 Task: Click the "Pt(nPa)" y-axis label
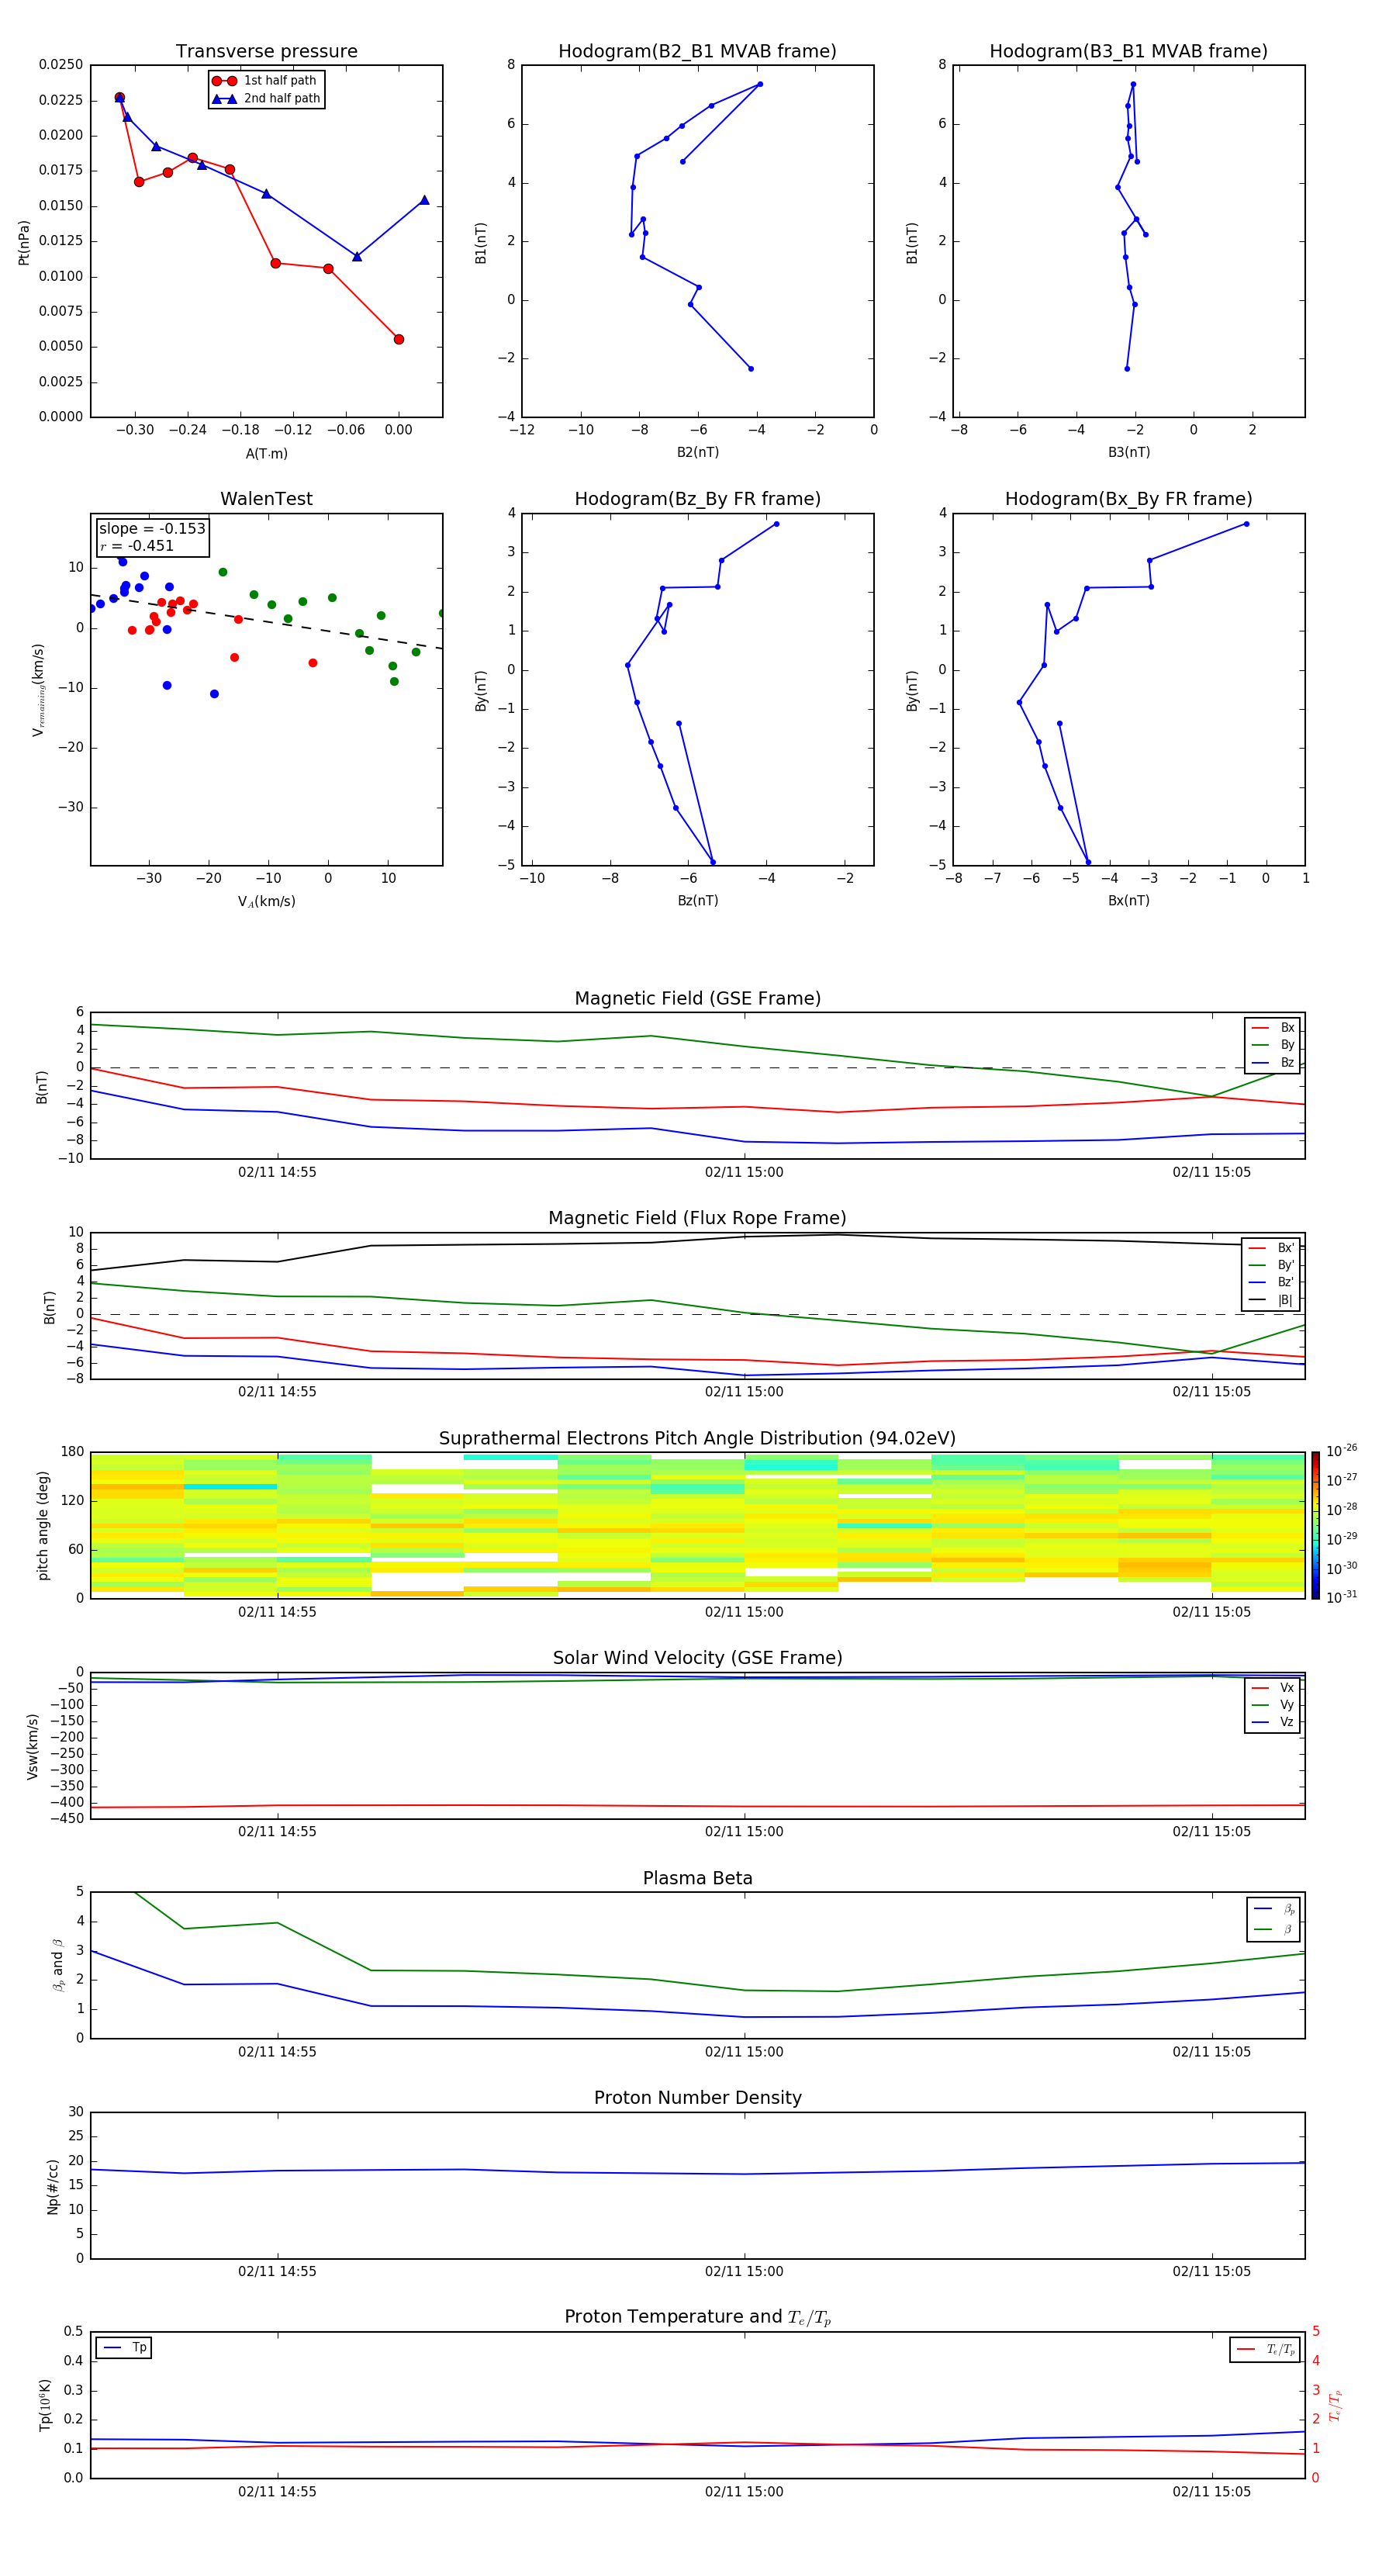point(24,243)
